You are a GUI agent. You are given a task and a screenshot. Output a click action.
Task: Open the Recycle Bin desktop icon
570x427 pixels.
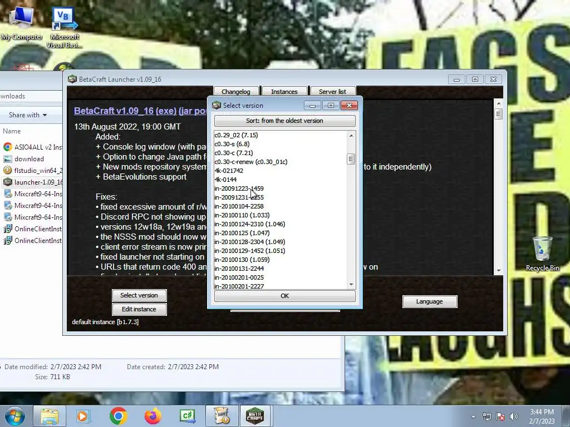coord(542,254)
